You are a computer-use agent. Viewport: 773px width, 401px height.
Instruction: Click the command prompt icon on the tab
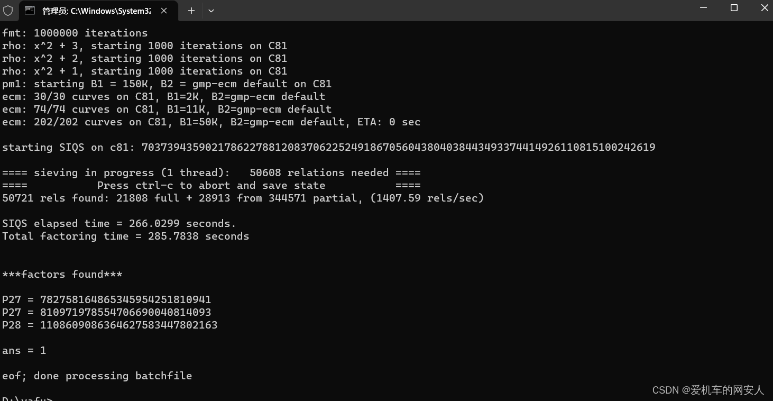[x=31, y=11]
